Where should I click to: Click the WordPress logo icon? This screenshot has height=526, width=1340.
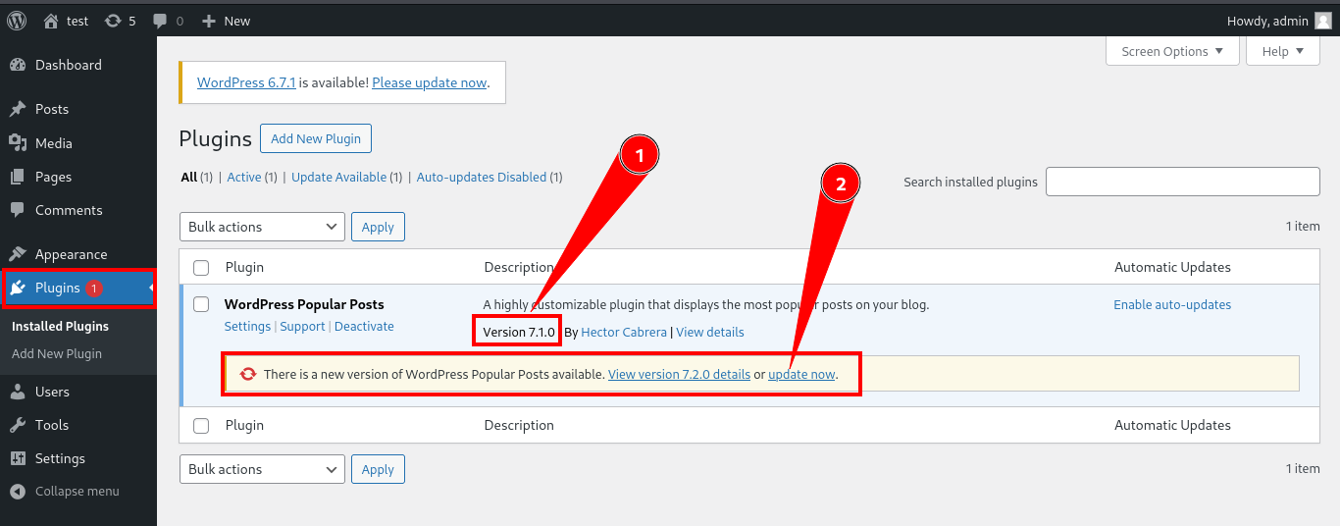click(x=17, y=21)
